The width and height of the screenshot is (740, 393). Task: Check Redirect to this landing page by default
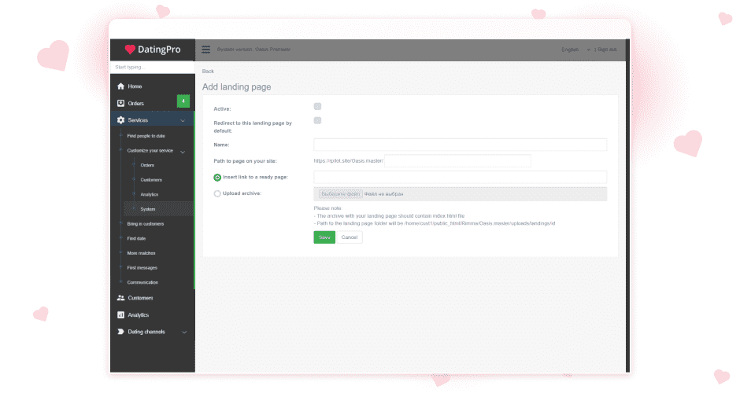(x=317, y=120)
